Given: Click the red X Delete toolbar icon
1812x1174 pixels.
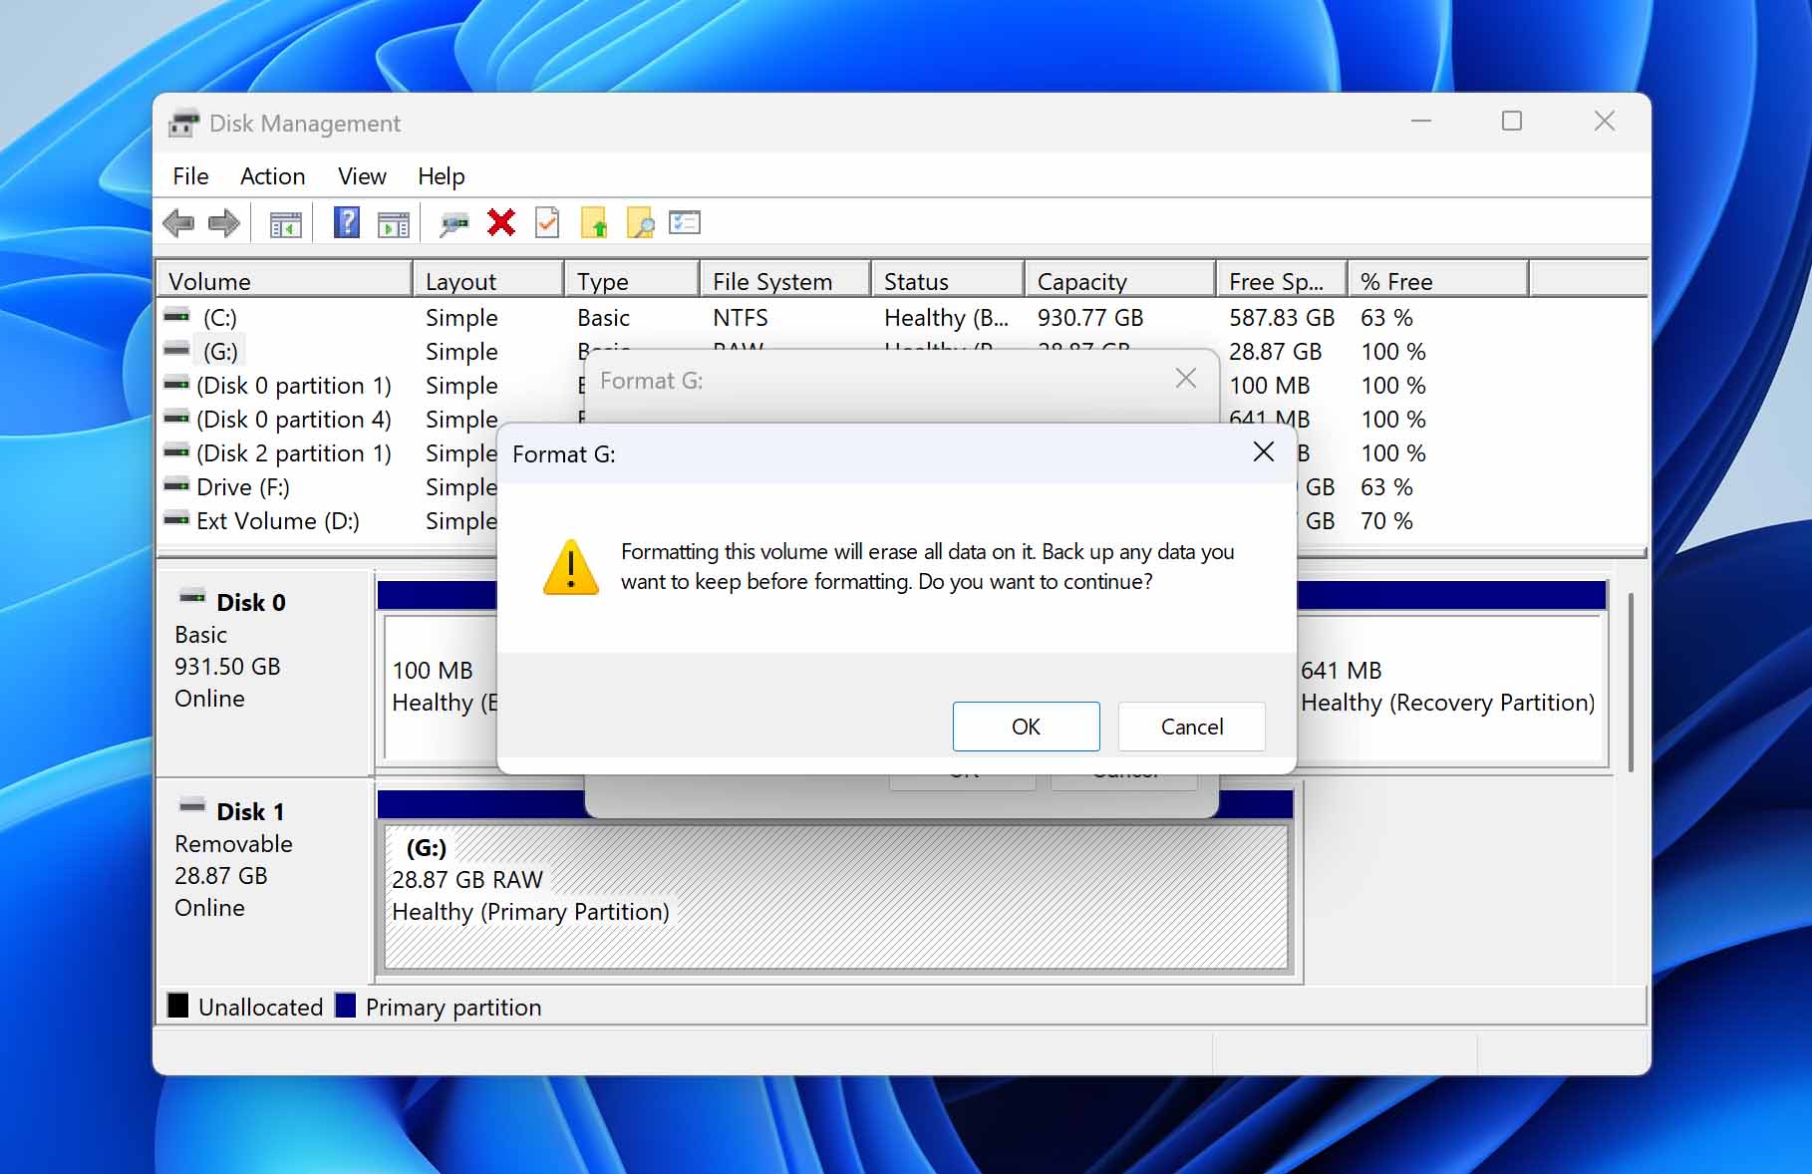Looking at the screenshot, I should 501,222.
